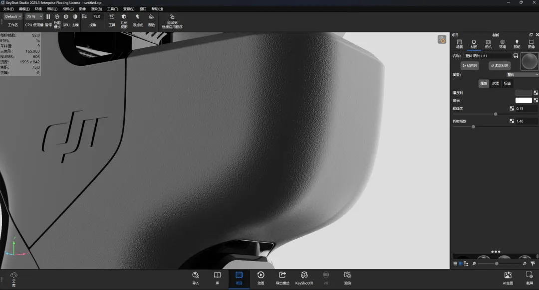Click the material preview sphere thumbnail
The width and height of the screenshot is (539, 290).
pyautogui.click(x=530, y=61)
